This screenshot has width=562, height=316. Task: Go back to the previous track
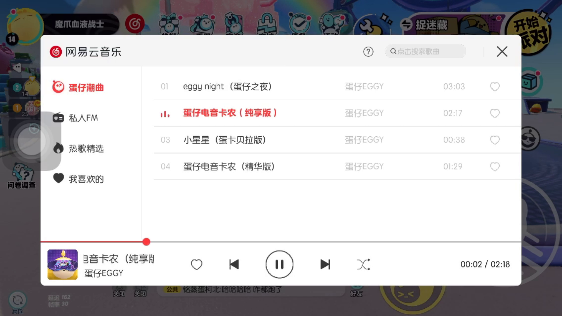pos(234,265)
